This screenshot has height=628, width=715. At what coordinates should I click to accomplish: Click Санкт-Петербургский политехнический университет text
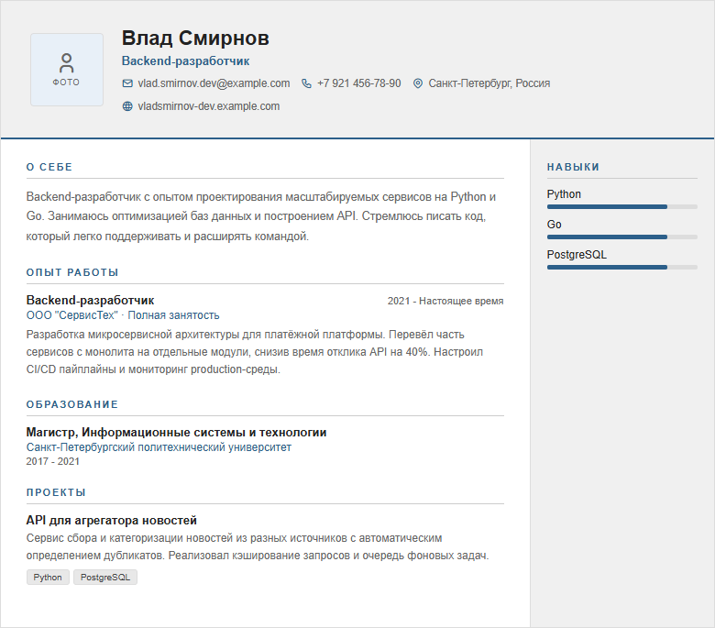pos(159,447)
